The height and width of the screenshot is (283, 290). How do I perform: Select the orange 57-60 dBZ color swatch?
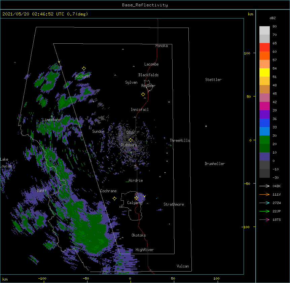tap(264, 55)
